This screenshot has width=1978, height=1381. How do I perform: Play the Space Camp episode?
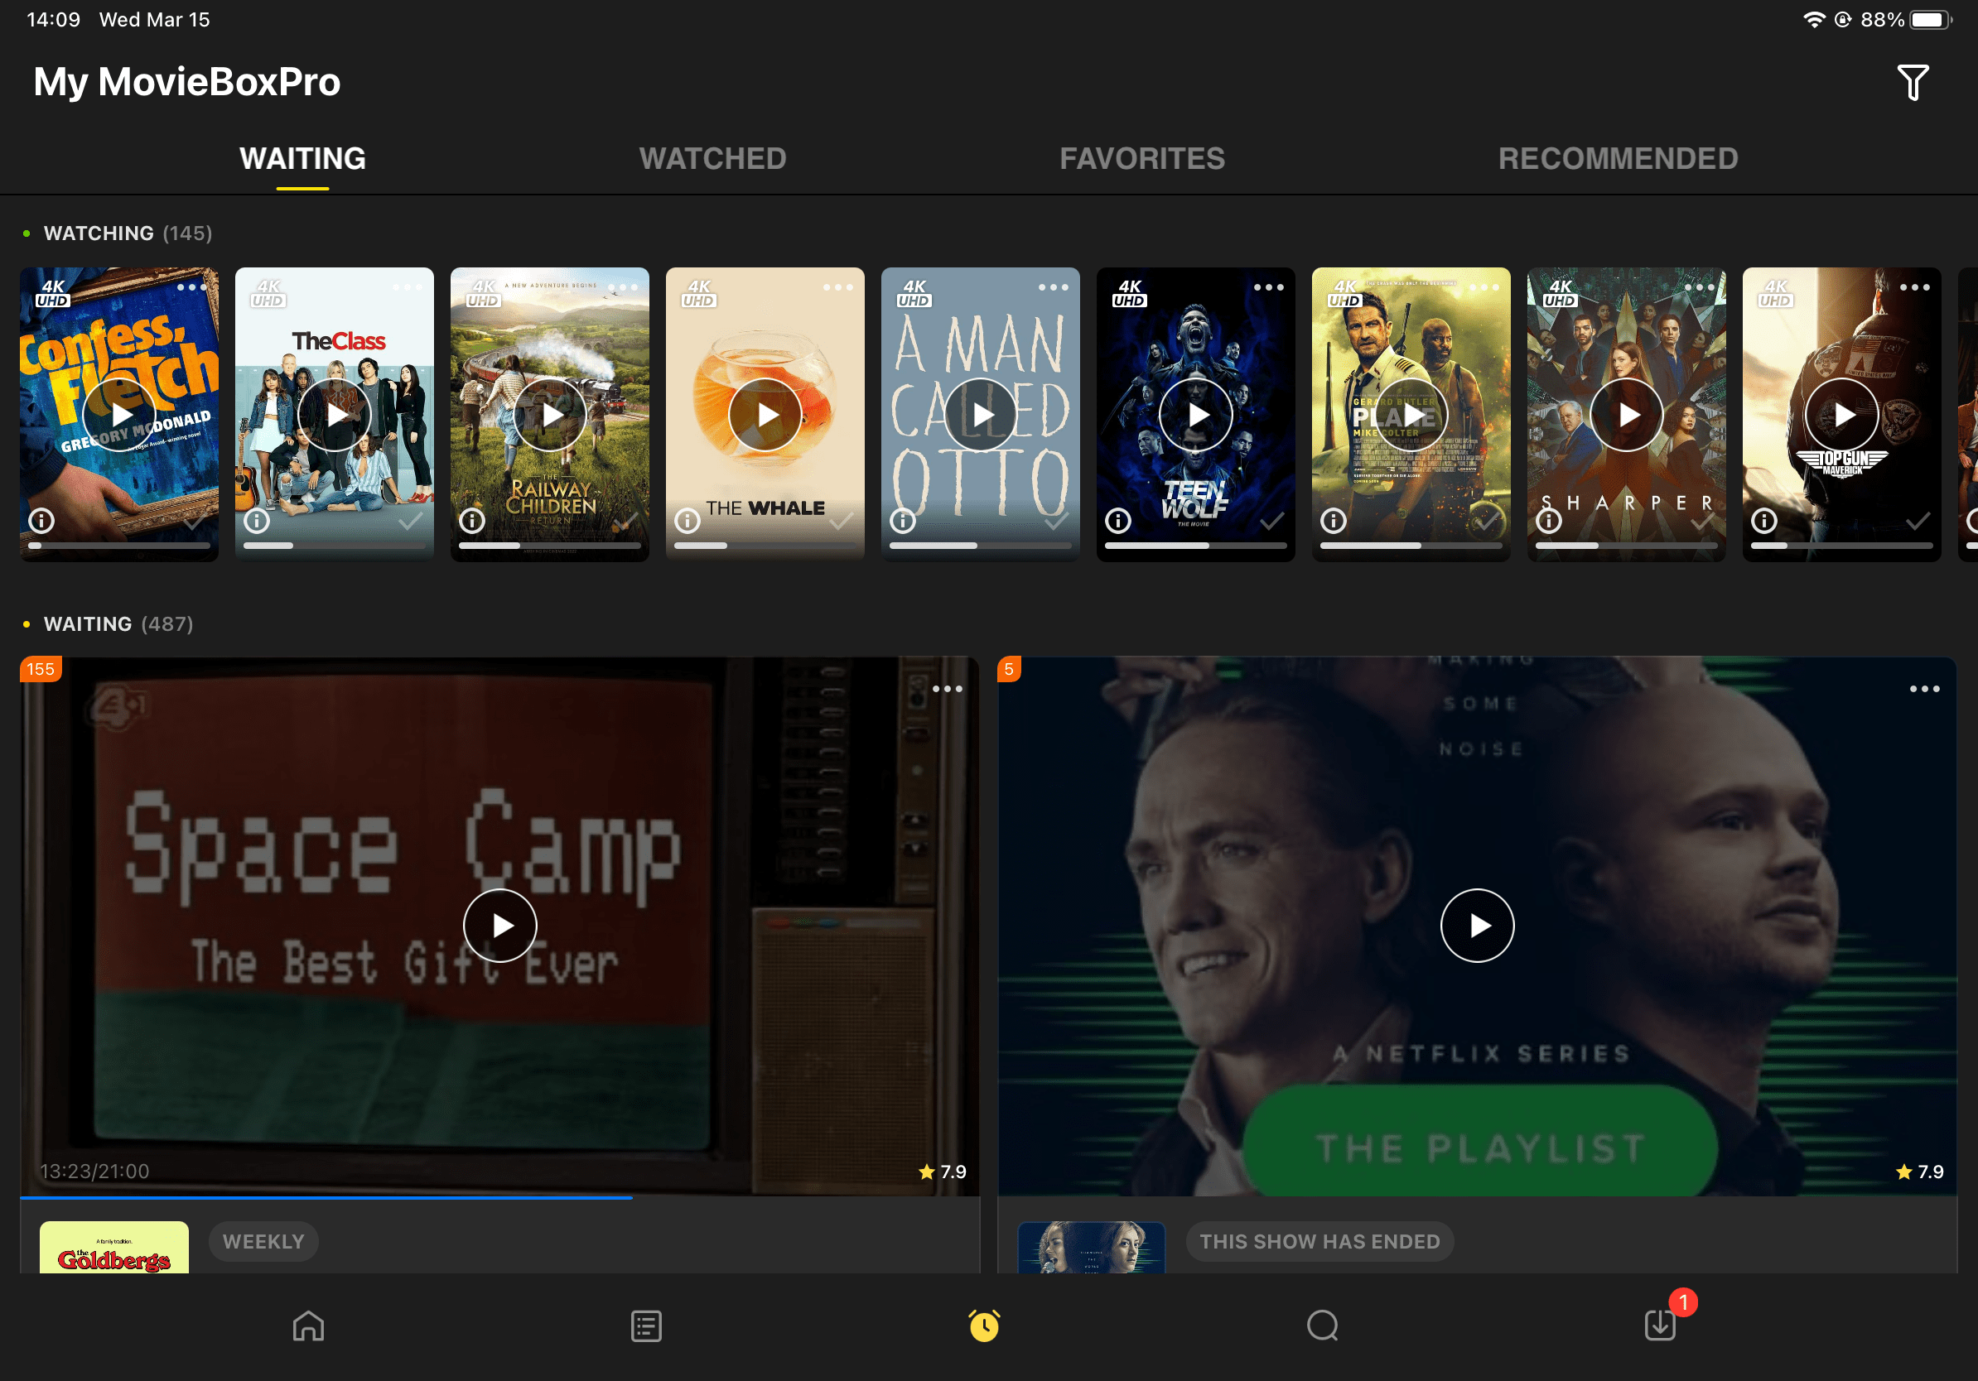tap(499, 925)
